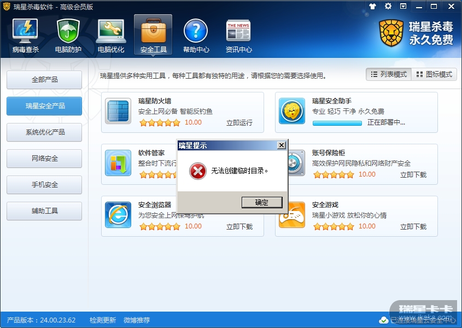Open the 帮助中心 help center
This screenshot has width=462, height=328.
coord(196,36)
